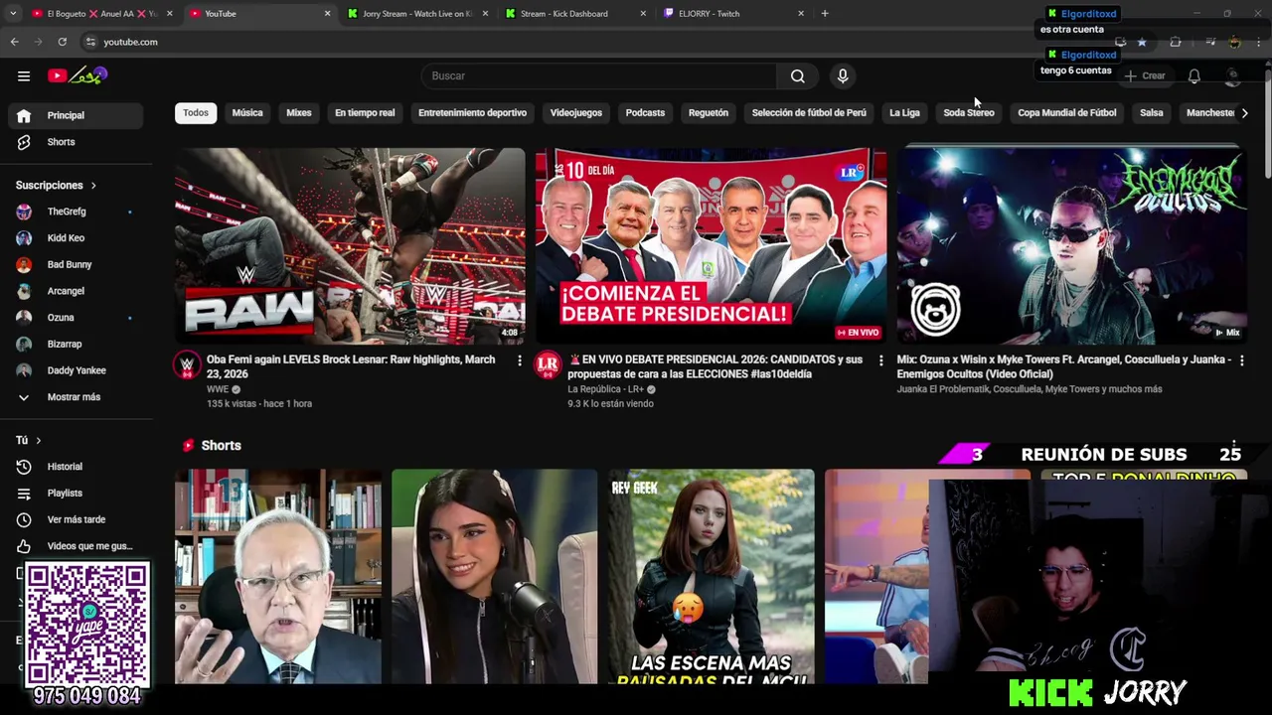Open more options for the WWE video
The image size is (1272, 715).
tap(519, 360)
